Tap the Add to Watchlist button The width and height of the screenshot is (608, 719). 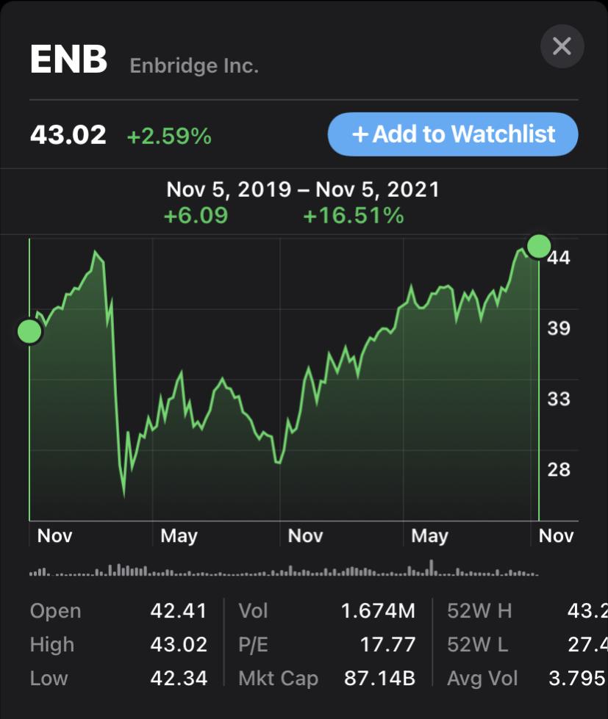453,134
